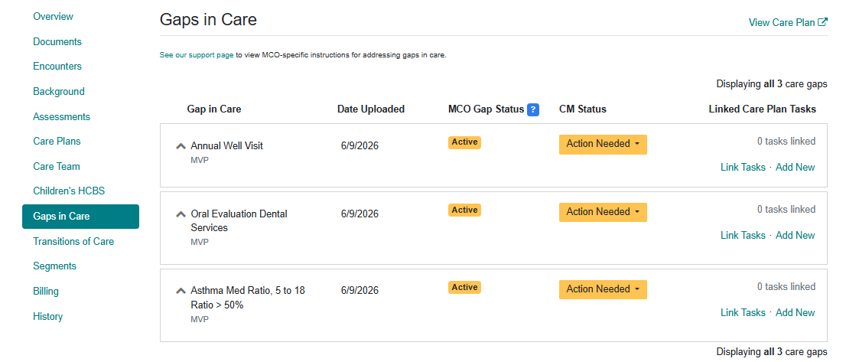846x362 pixels.
Task: Collapse the Oral Evaluation Dental Services chevron
Action: (x=181, y=214)
